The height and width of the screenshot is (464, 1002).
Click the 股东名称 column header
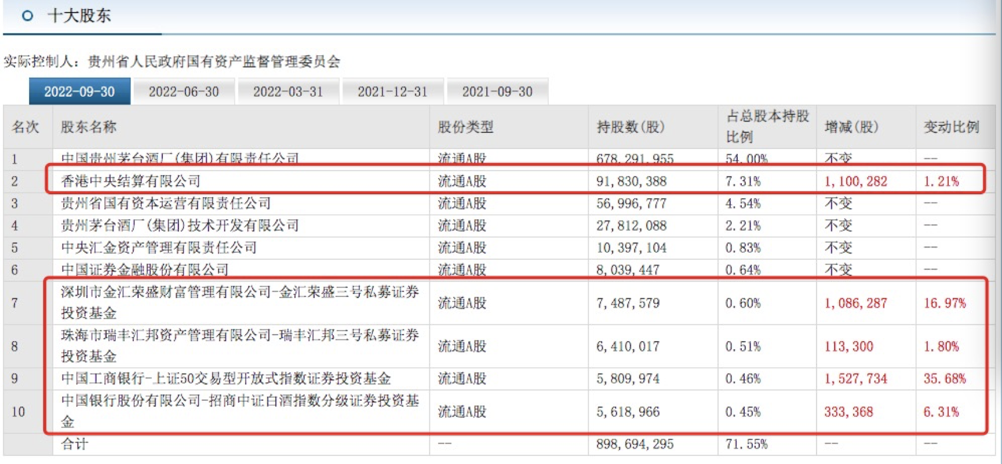[x=89, y=126]
